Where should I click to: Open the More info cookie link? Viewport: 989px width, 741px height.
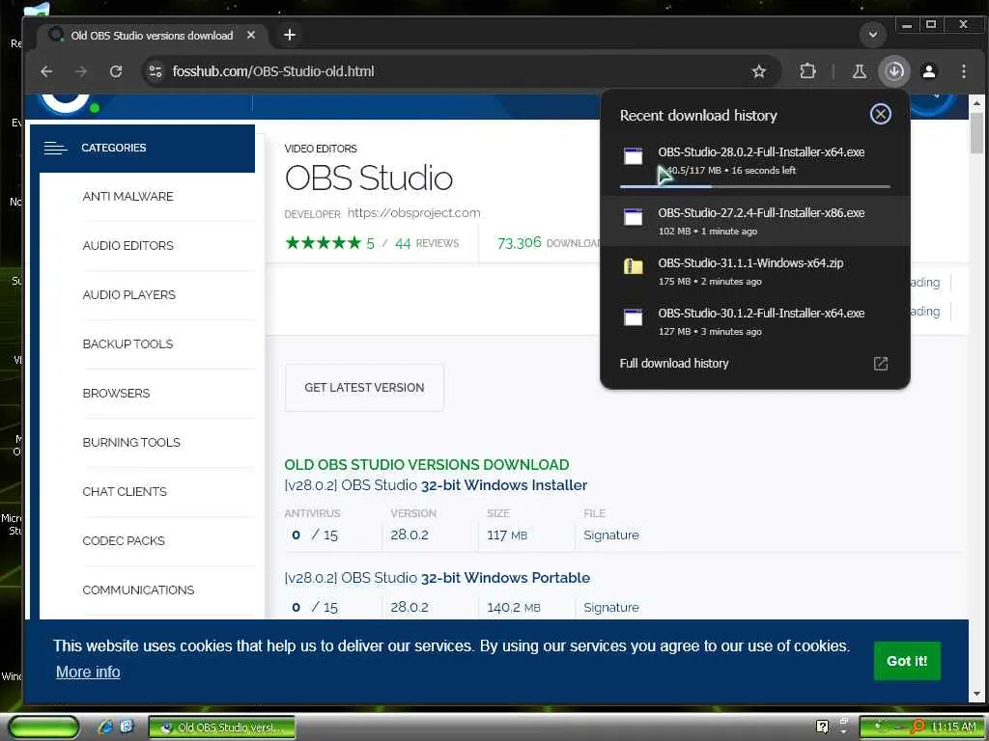click(88, 672)
